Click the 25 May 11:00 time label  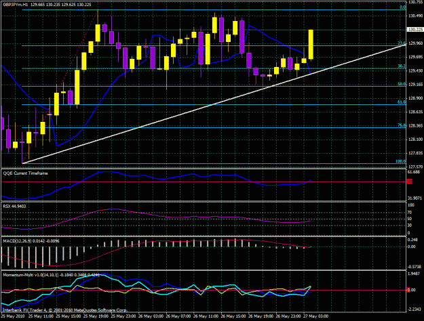point(41,316)
